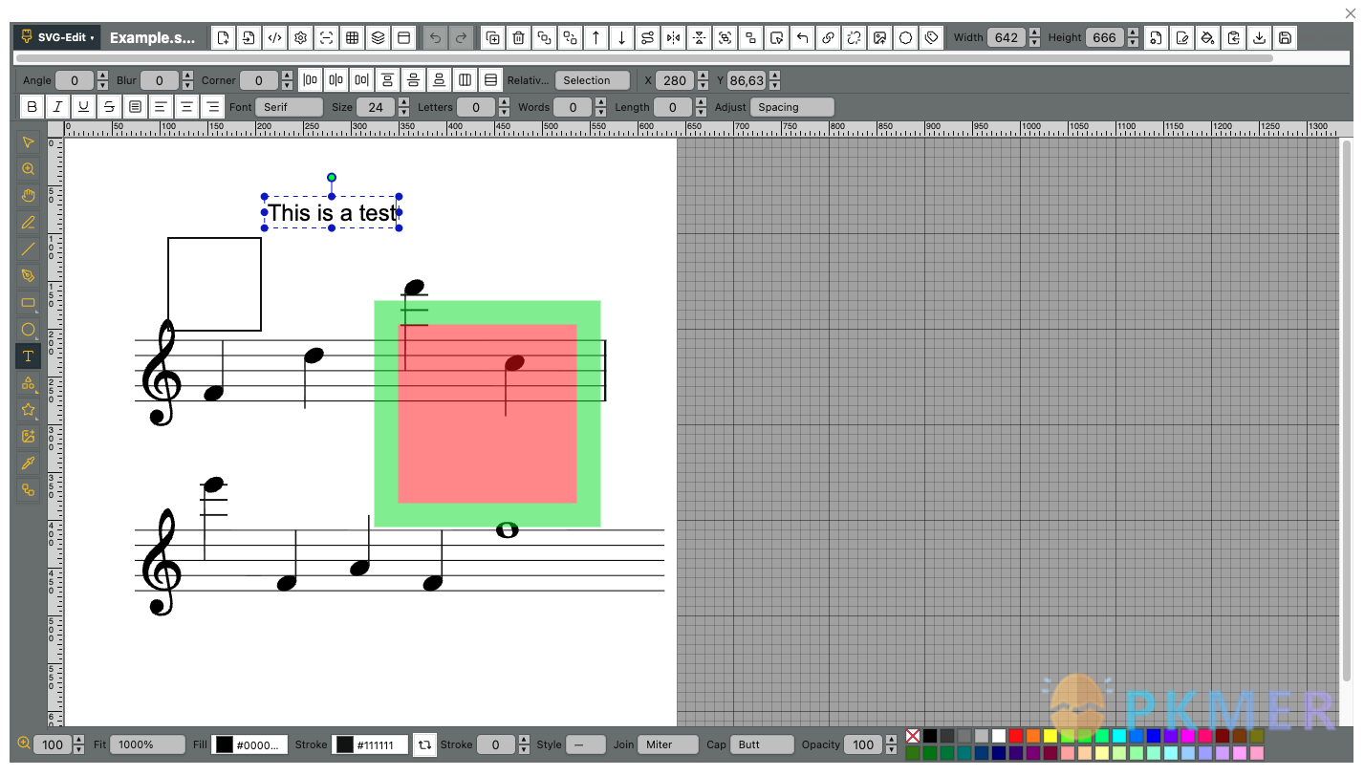Screen dimensions: 1364x776
Task: Select the Connector tool
Action: click(x=28, y=490)
